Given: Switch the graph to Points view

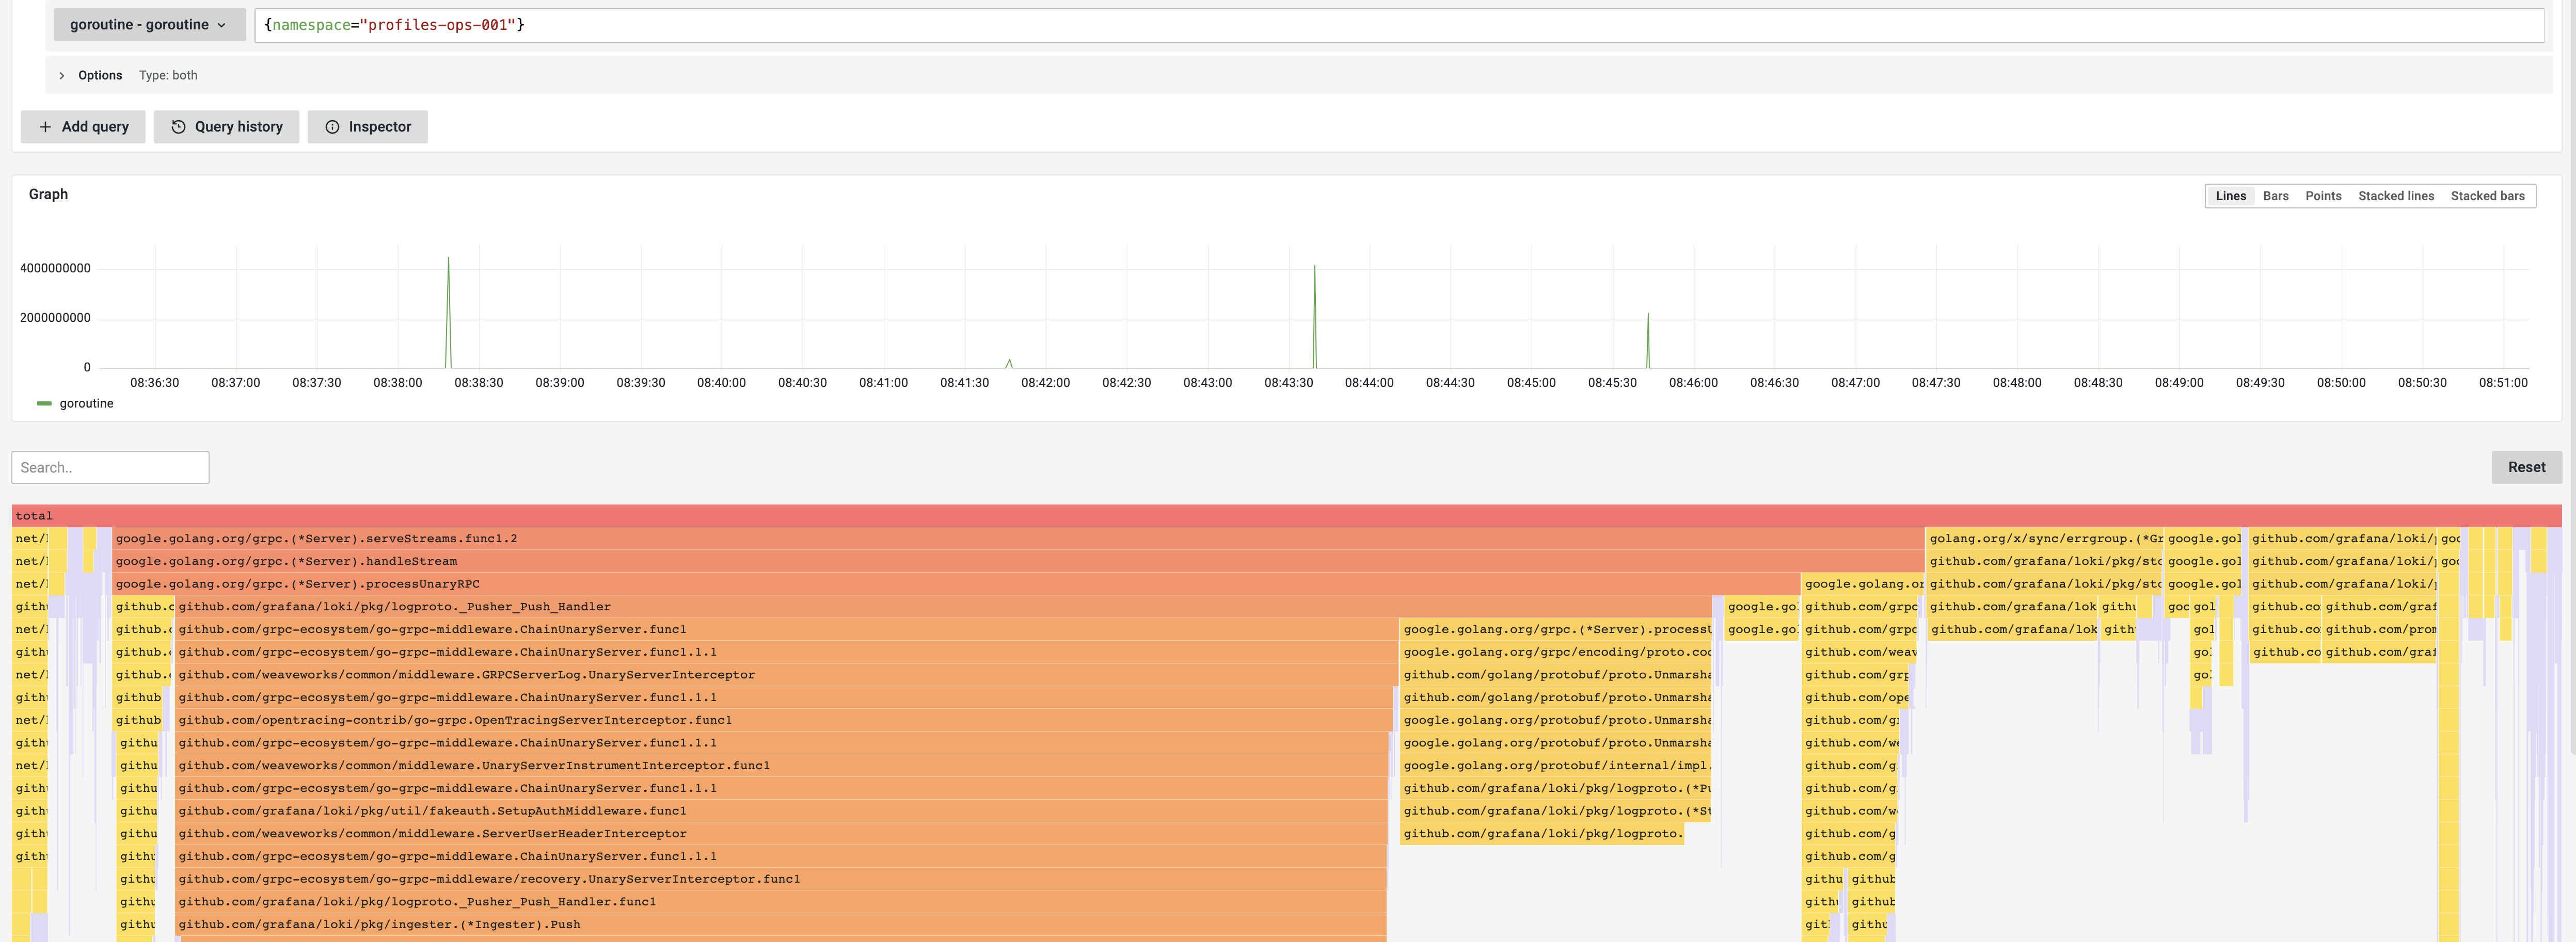Looking at the screenshot, I should coord(2323,196).
